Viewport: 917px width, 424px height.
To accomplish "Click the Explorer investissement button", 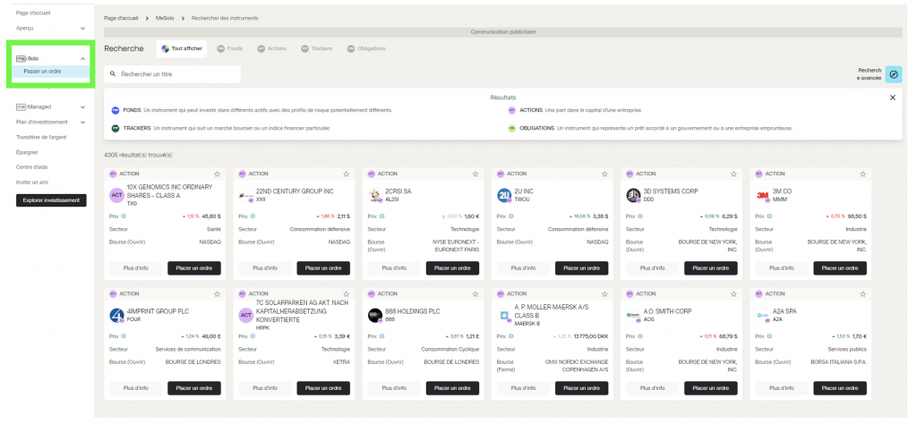I will [x=51, y=200].
